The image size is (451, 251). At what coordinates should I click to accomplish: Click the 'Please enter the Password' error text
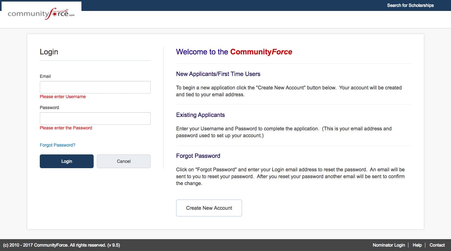pyautogui.click(x=66, y=128)
